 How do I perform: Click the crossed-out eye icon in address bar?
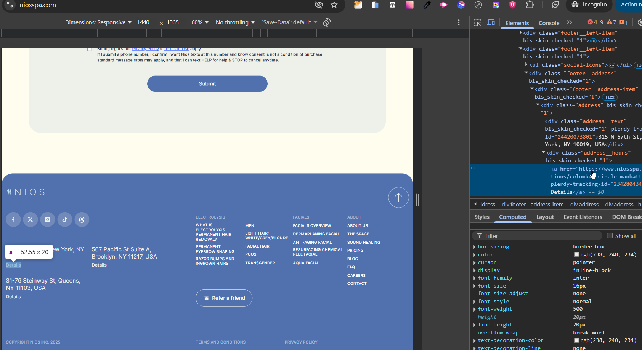click(x=319, y=5)
